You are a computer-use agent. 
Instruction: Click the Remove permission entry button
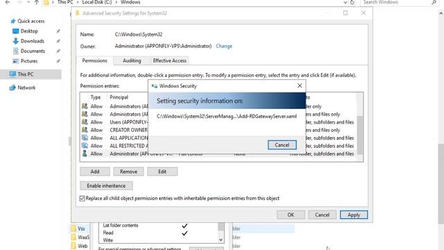[128, 172]
